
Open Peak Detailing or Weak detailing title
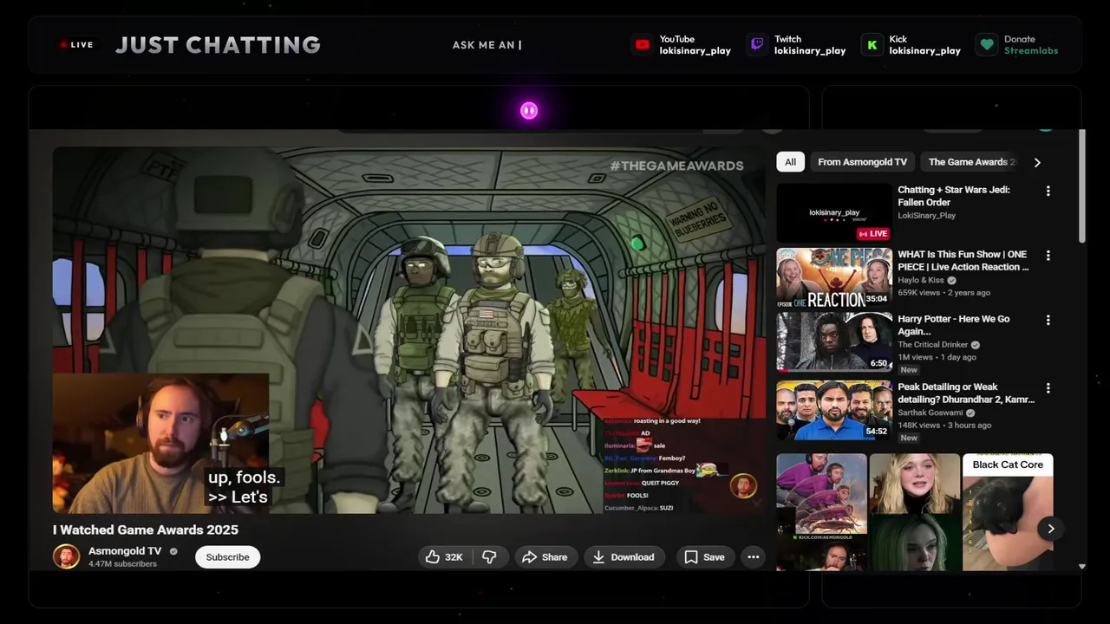coord(966,393)
